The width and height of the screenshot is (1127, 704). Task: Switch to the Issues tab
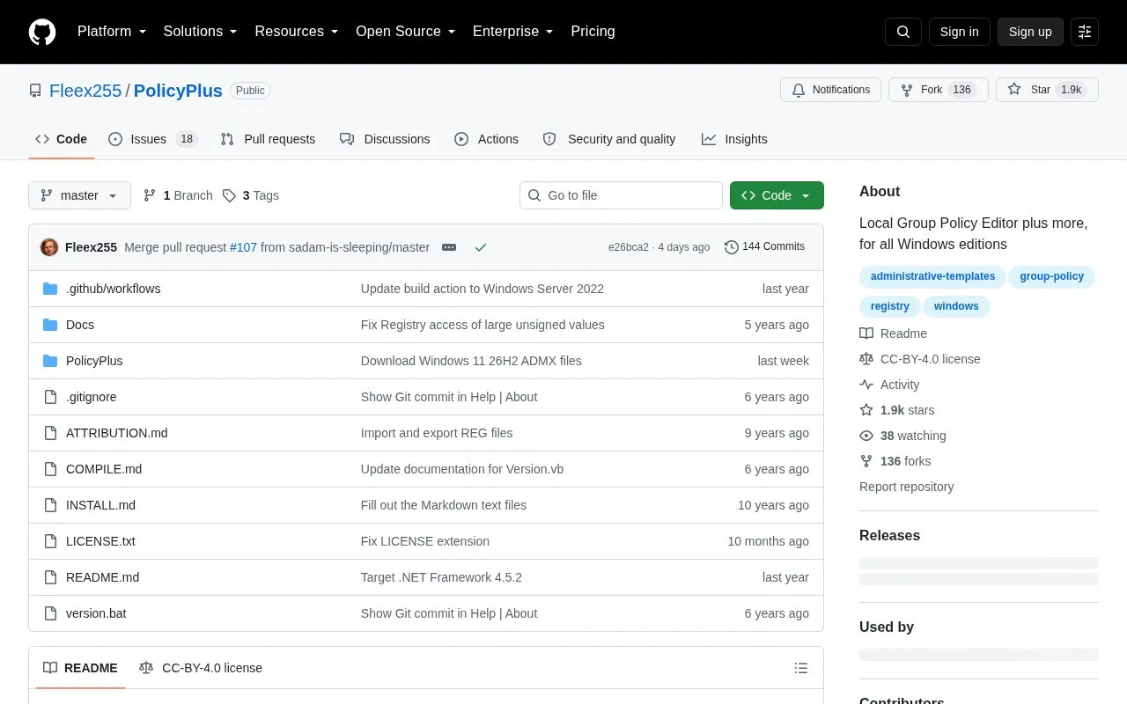tap(153, 139)
